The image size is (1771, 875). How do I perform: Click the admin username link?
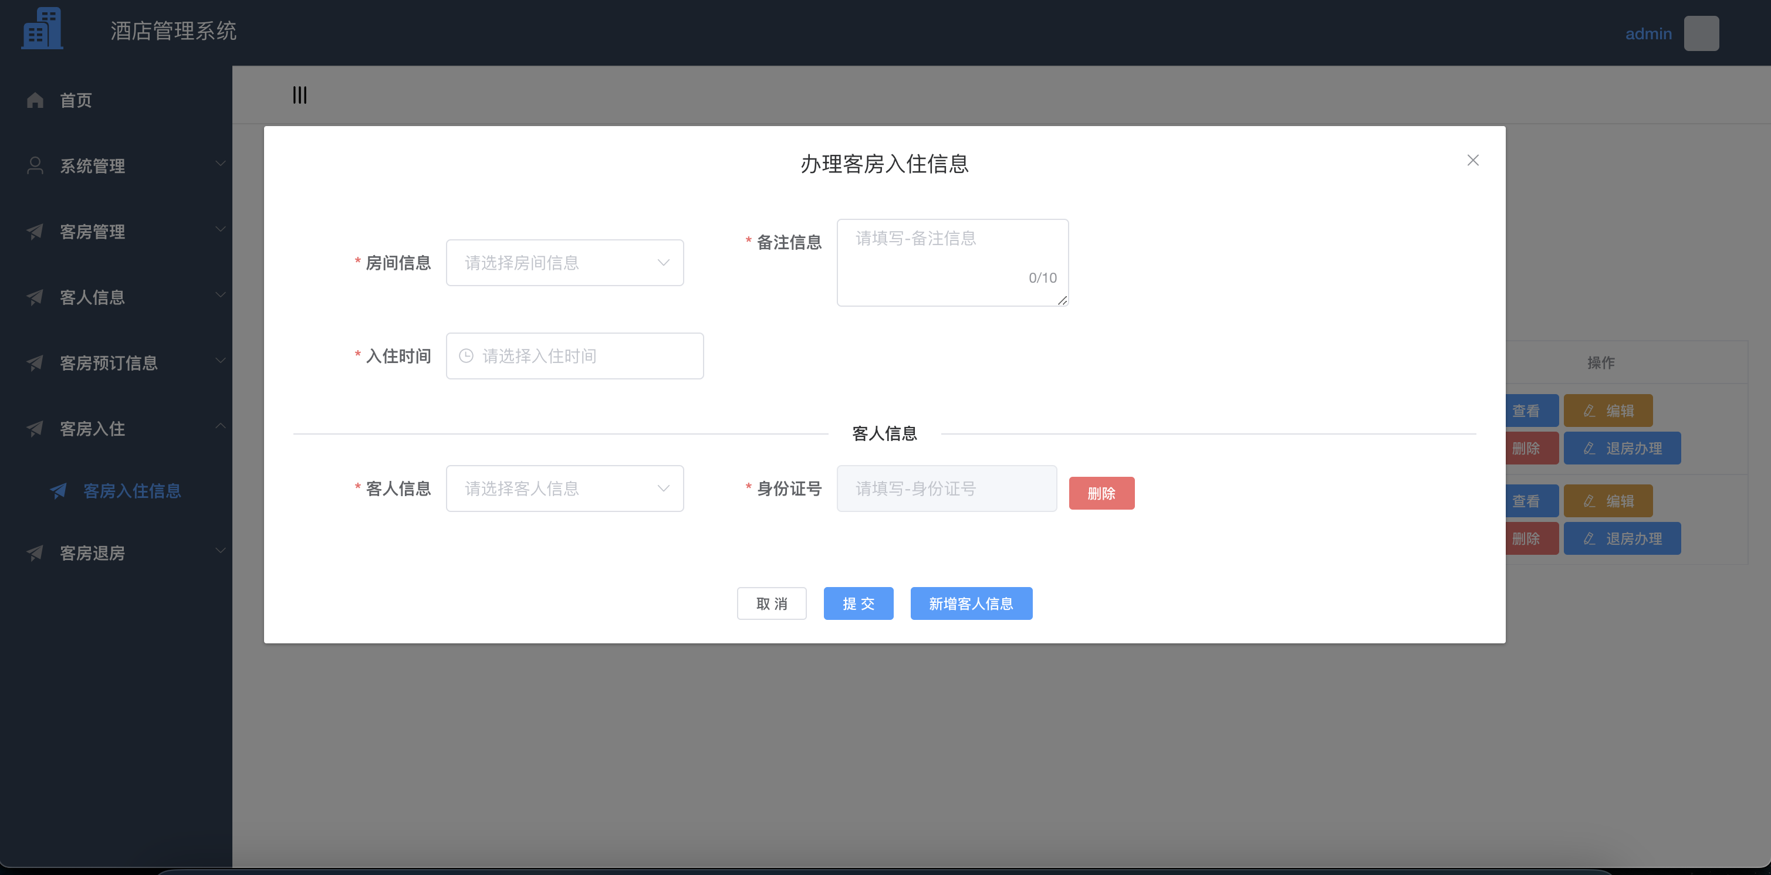[x=1648, y=33]
